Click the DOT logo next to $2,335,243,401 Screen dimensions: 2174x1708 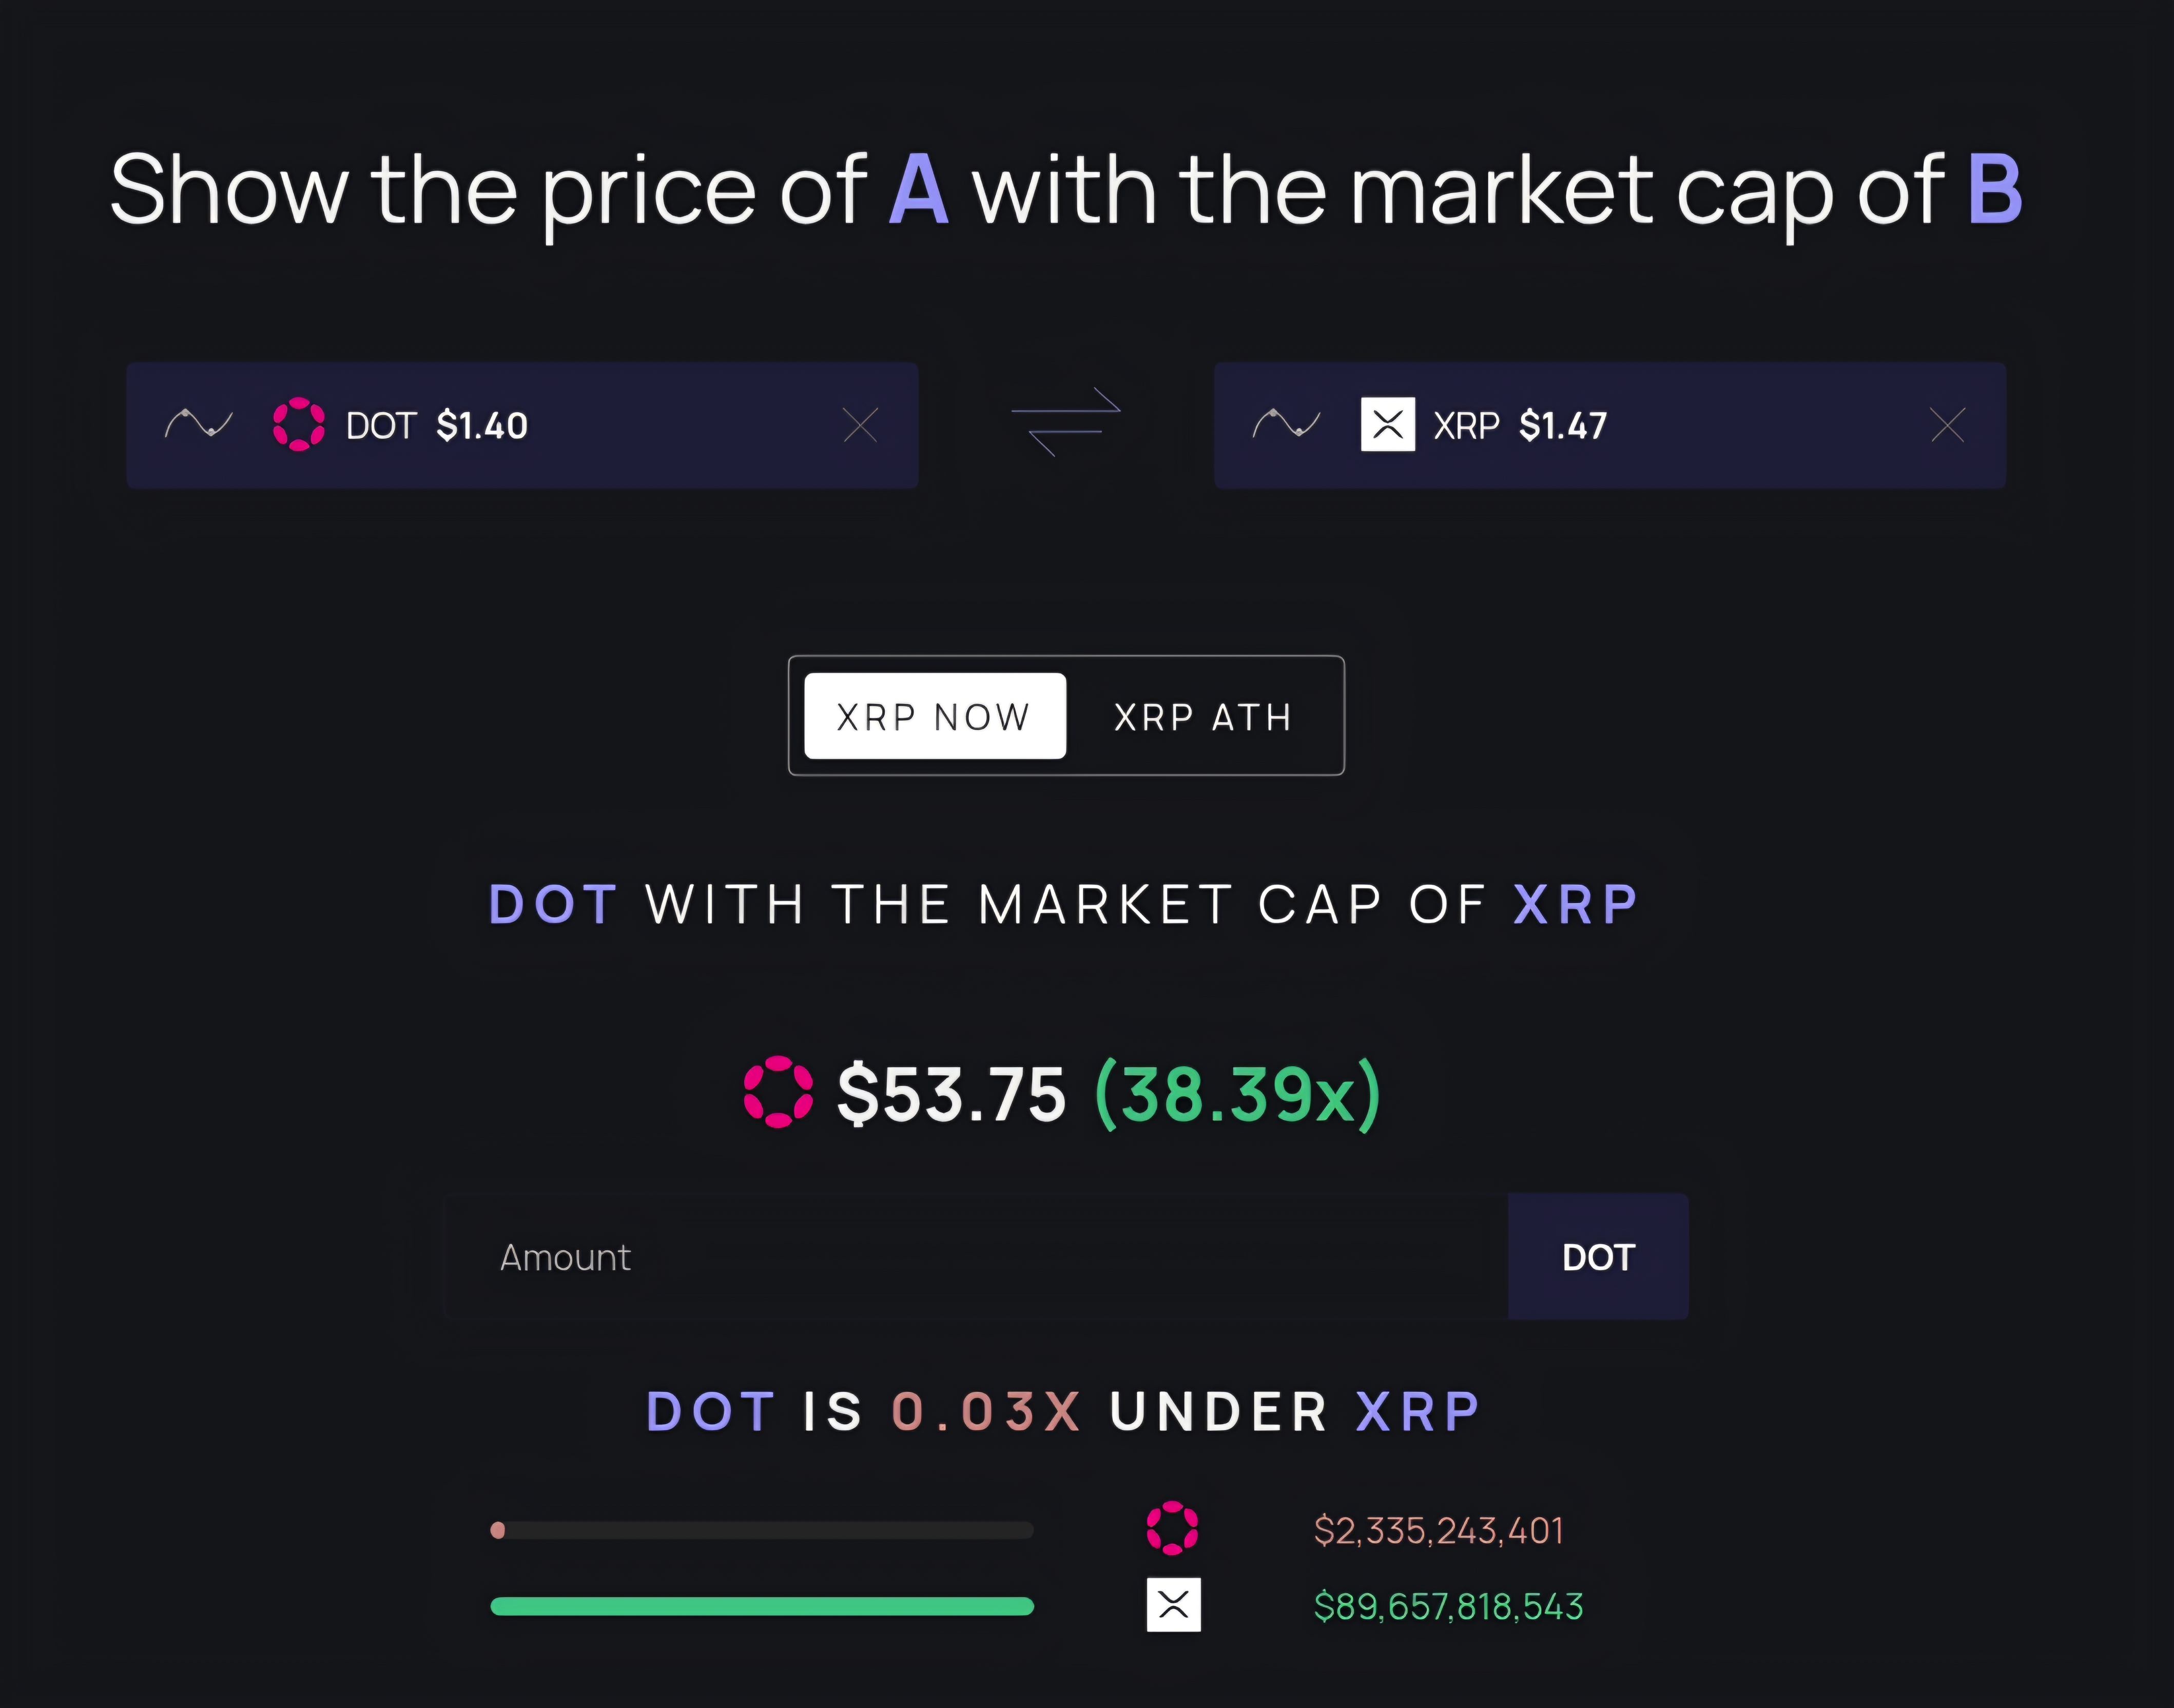[1172, 1528]
